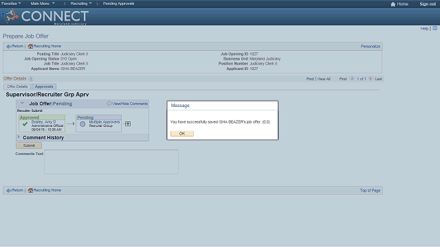This screenshot has width=440, height=247.
Task: Click into the Comments Text field
Action: [x=111, y=162]
